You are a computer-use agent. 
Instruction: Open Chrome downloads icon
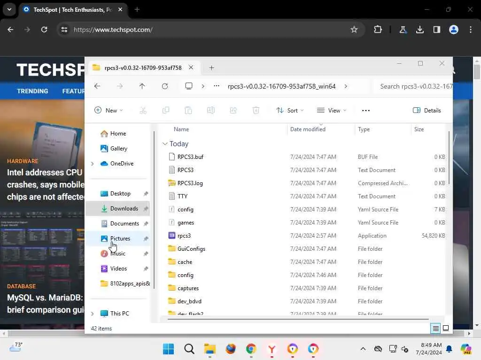coord(419,30)
